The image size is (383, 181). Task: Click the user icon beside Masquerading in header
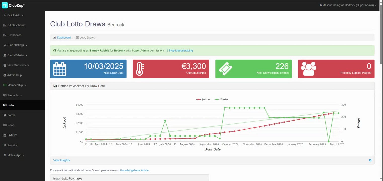pos(321,5)
